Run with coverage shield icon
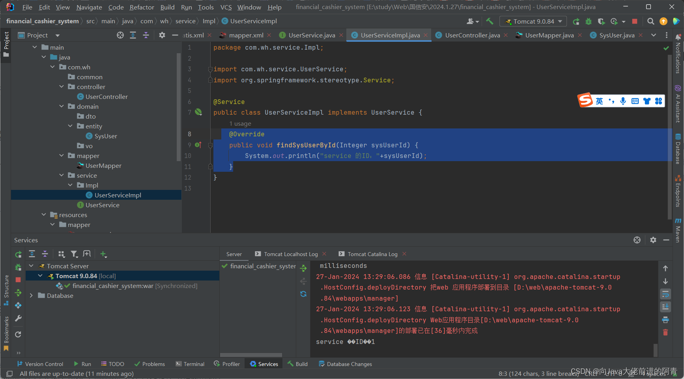684x379 pixels. point(601,21)
